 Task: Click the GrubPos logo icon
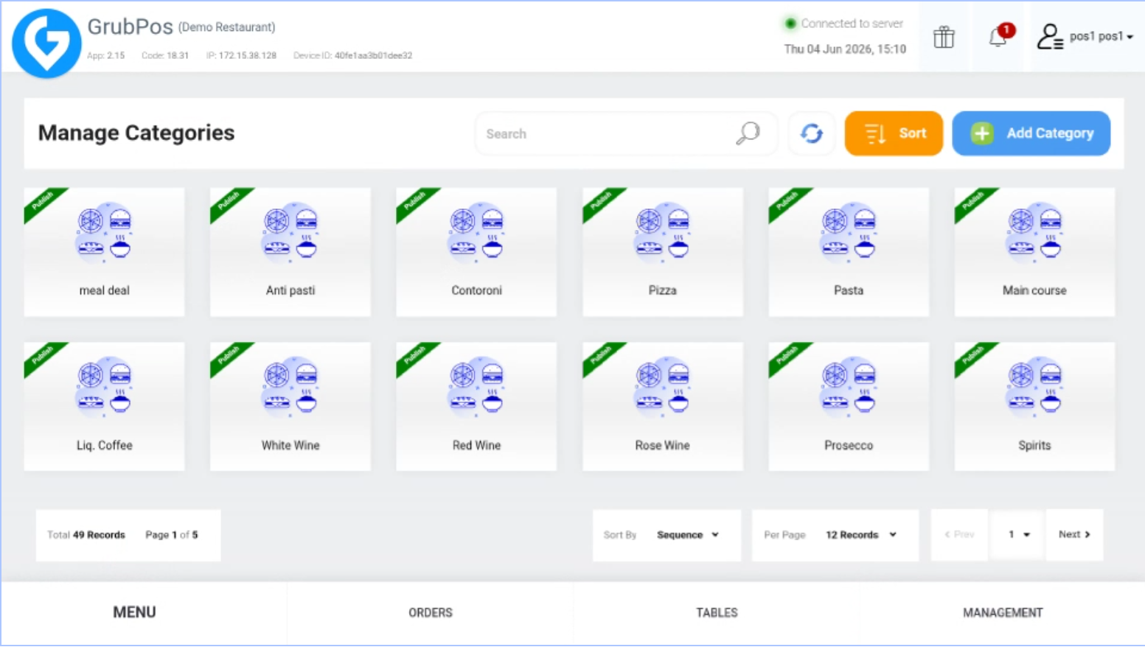pyautogui.click(x=46, y=43)
